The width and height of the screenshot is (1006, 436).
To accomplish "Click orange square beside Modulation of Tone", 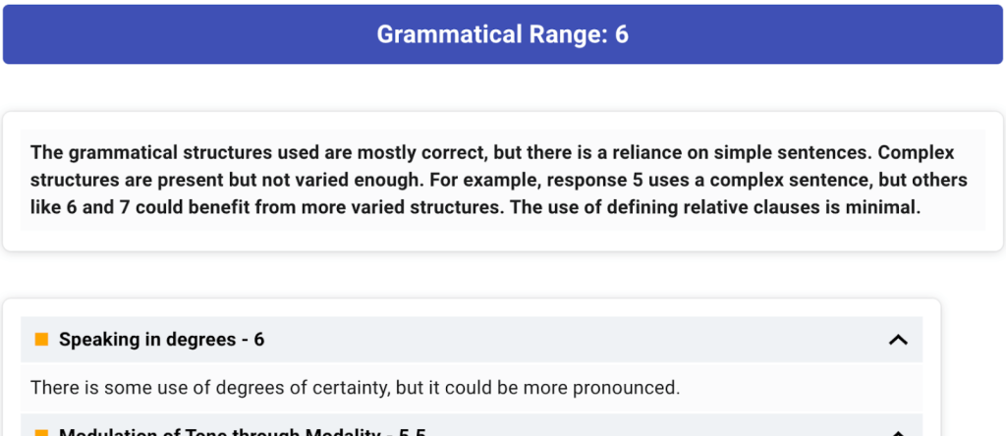I will click(41, 433).
